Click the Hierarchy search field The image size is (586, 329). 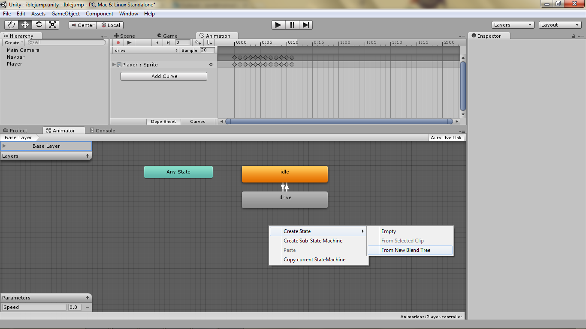click(x=66, y=42)
